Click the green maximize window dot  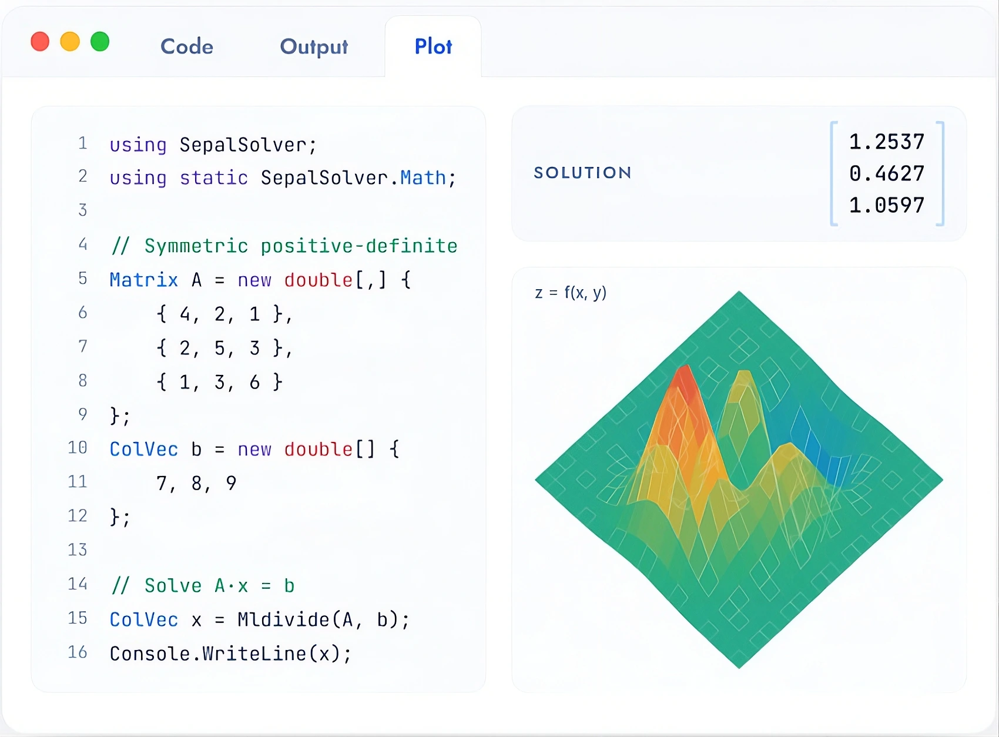(x=100, y=42)
